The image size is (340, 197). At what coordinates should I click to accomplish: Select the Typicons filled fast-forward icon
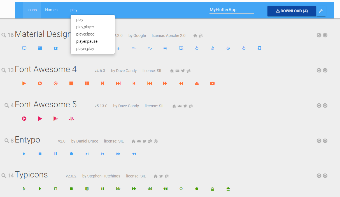point(134,189)
